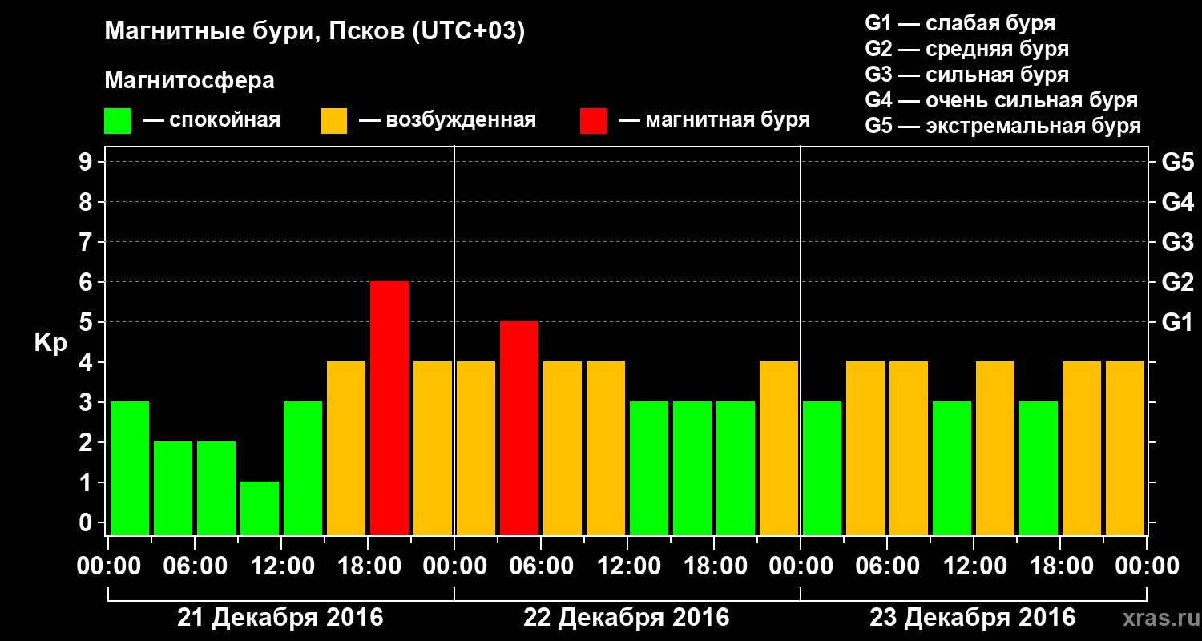
Task: Click the '18:00' time label for 22 Декабря
Action: pos(714,566)
